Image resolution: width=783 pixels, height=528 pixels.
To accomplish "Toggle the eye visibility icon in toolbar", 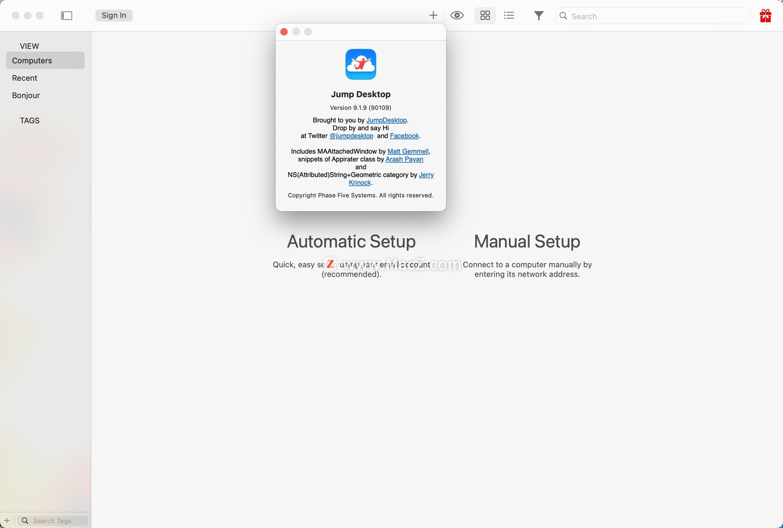I will coord(457,15).
